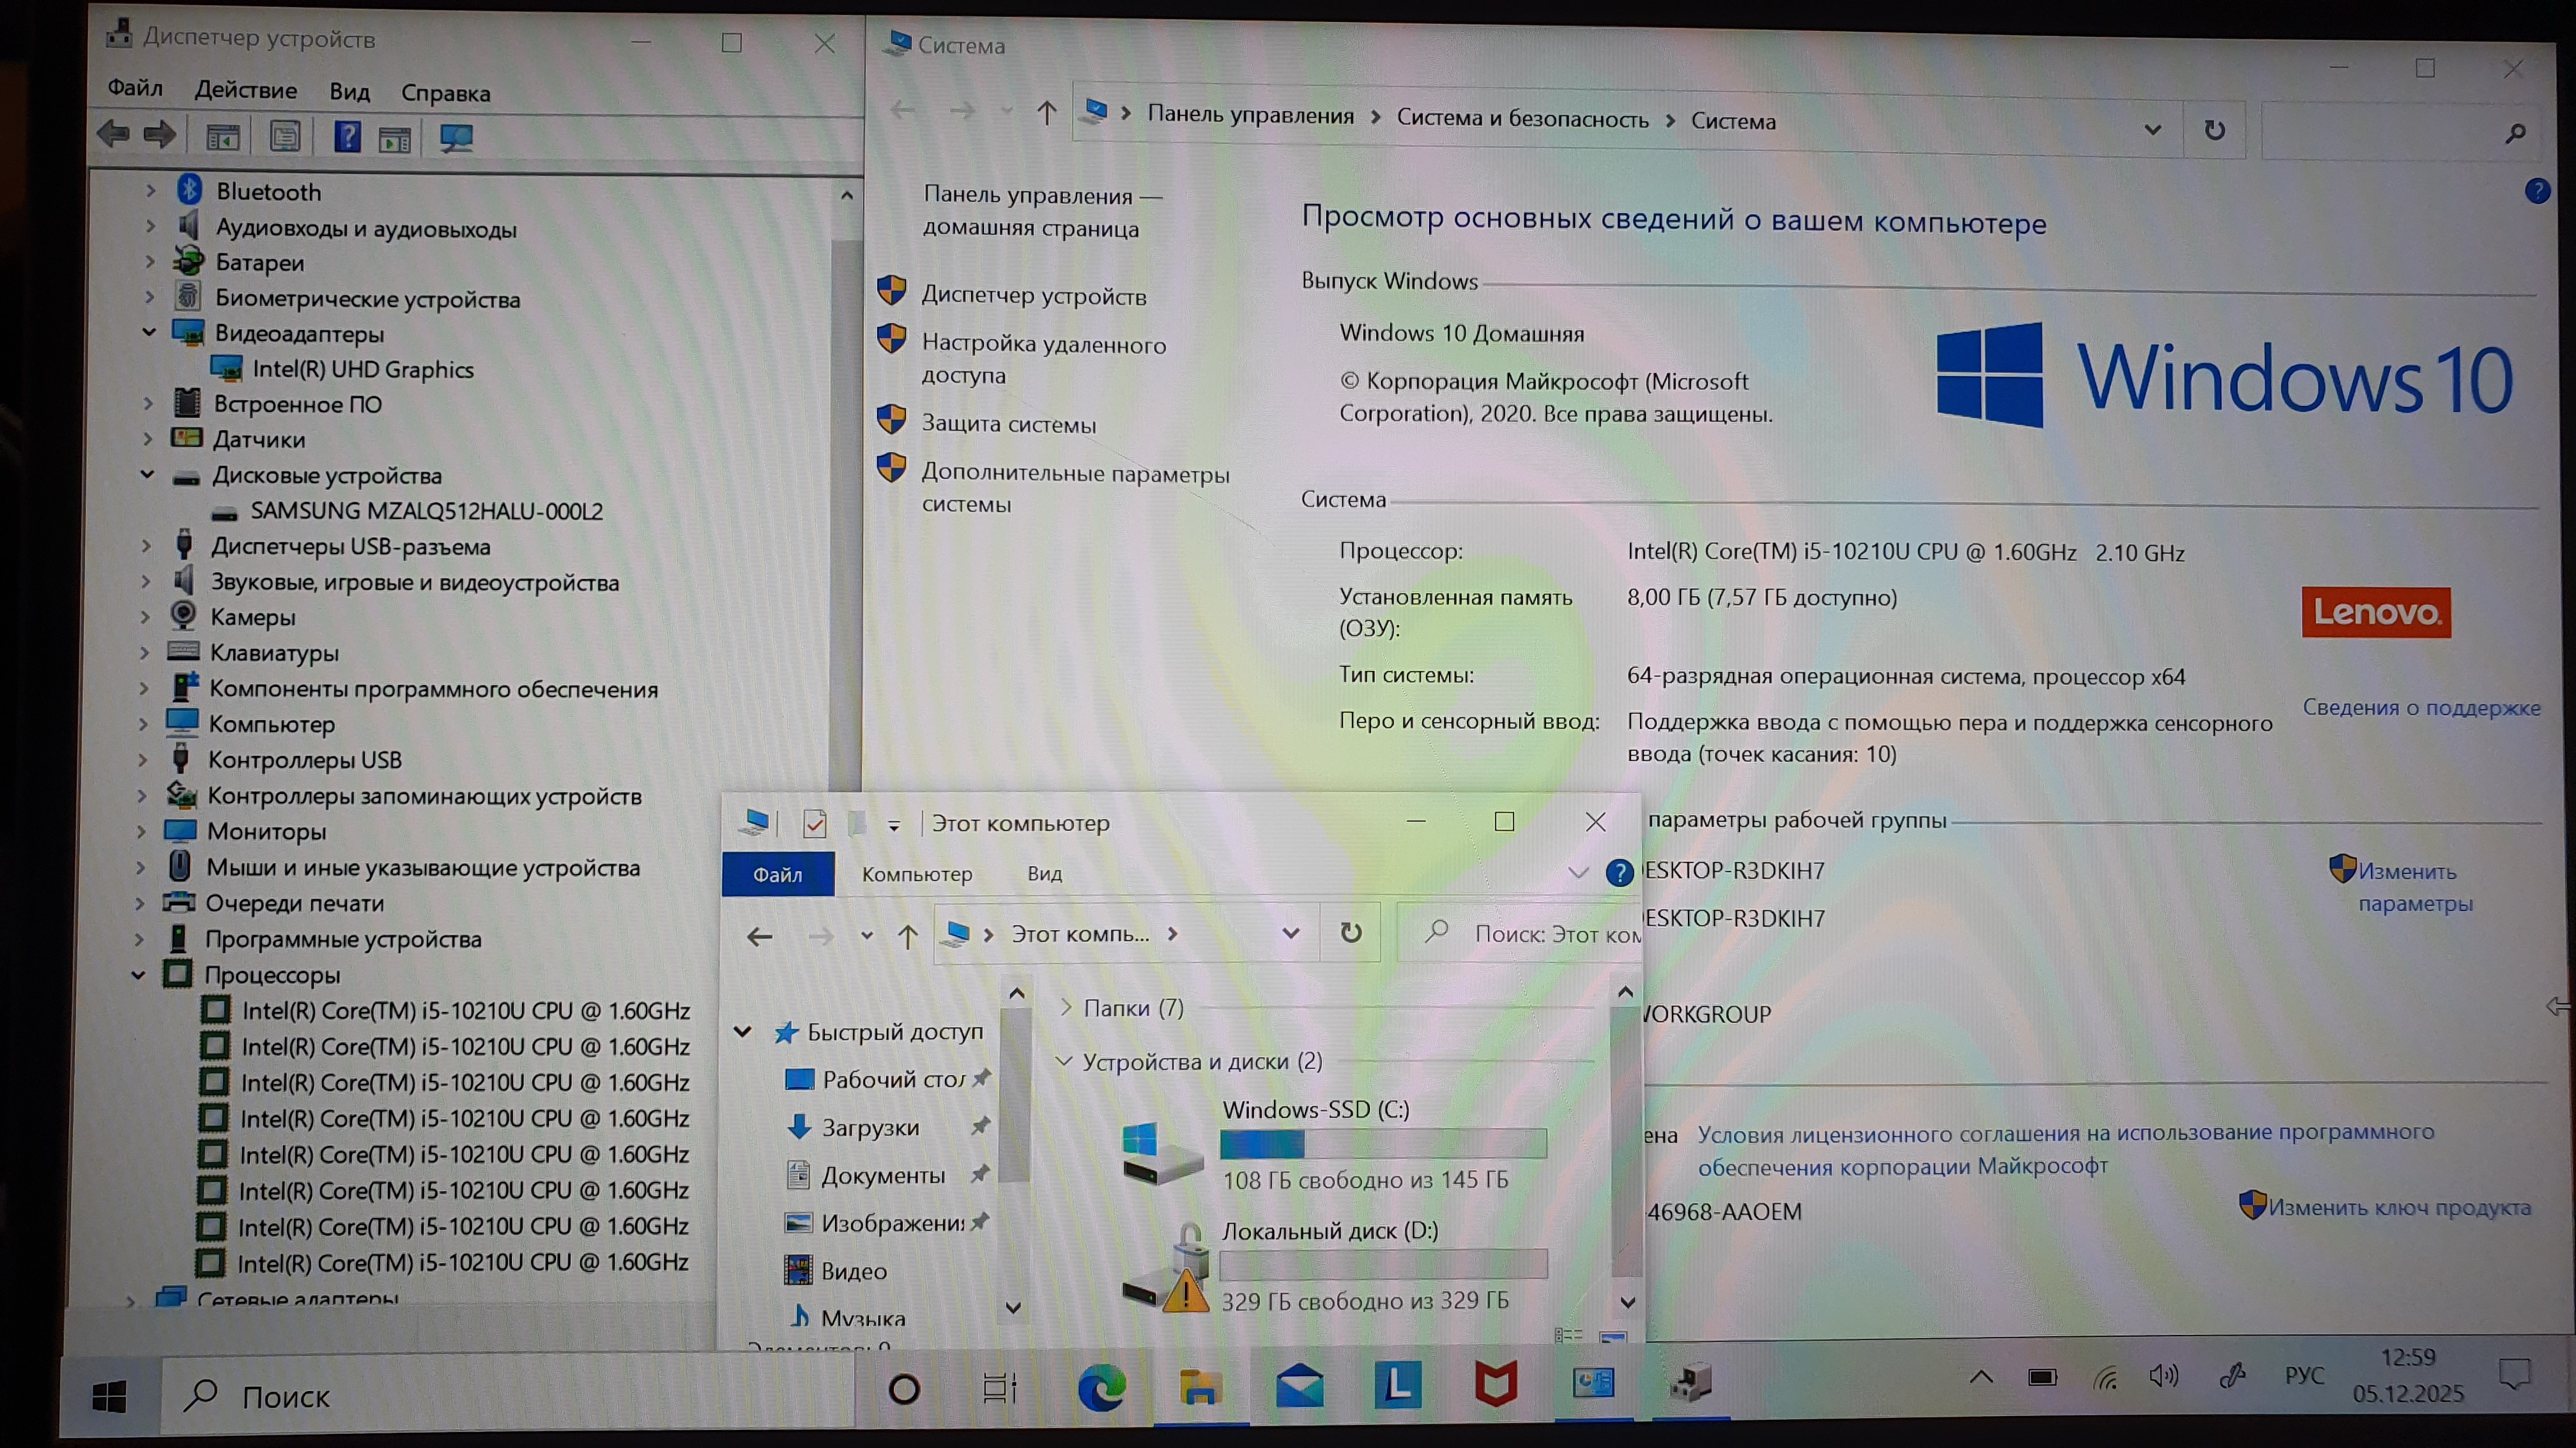Click the Help icon in Device Manager toolbar

coord(347,136)
